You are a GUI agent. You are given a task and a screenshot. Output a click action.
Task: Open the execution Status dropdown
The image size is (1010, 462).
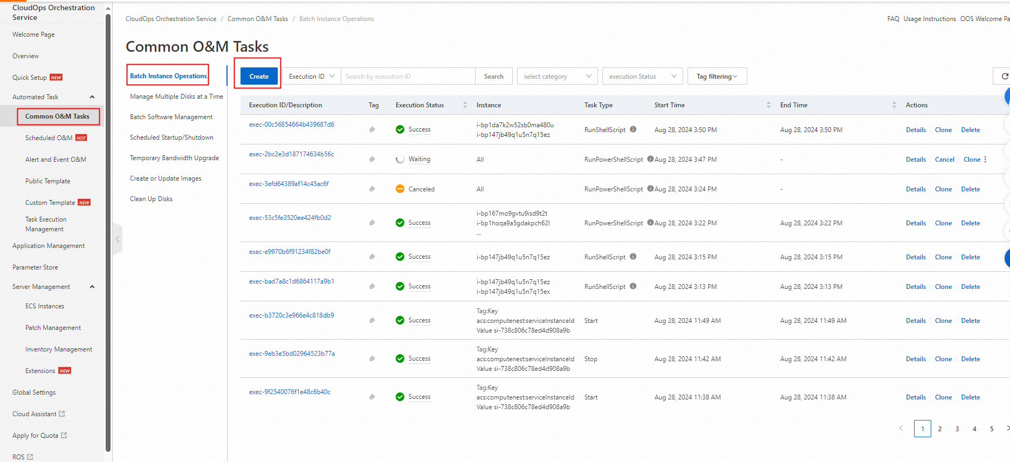[x=643, y=76]
